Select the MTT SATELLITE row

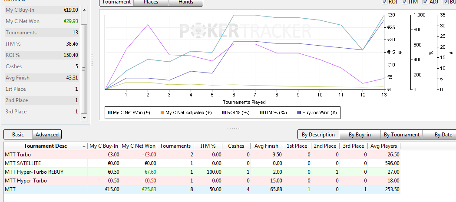(x=202, y=163)
